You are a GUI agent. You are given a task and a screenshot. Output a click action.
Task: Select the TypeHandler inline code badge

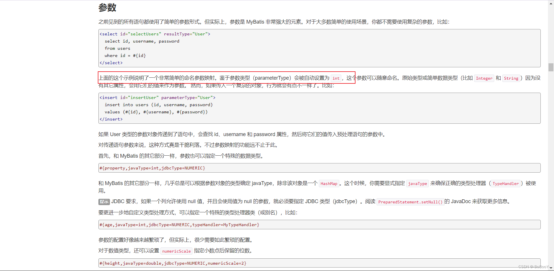pos(506,184)
